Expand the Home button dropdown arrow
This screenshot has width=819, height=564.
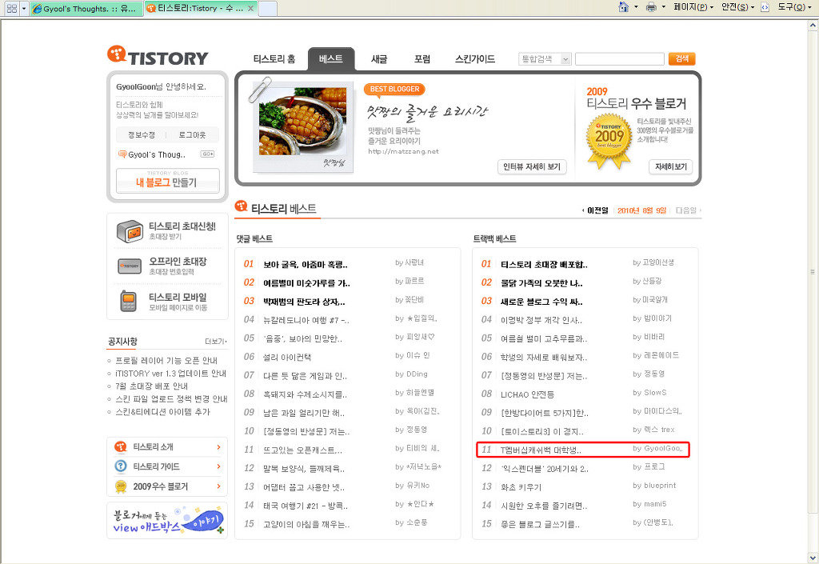636,6
